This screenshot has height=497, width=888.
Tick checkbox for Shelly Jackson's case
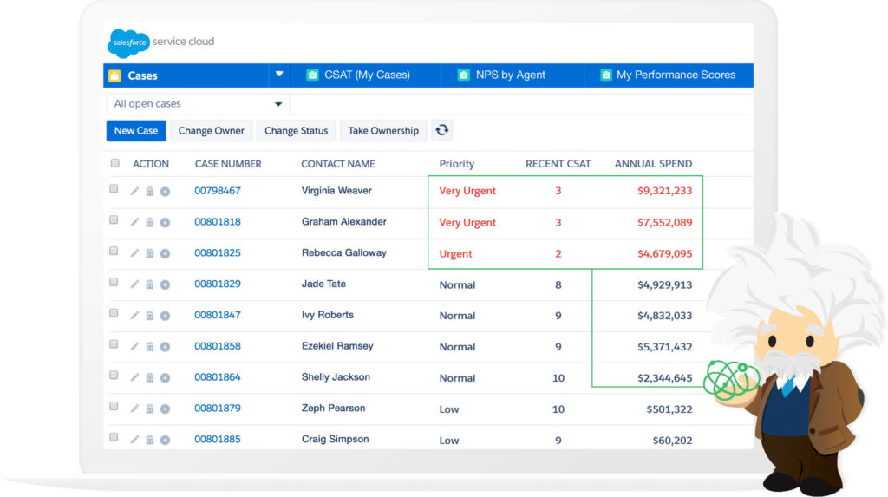(114, 376)
